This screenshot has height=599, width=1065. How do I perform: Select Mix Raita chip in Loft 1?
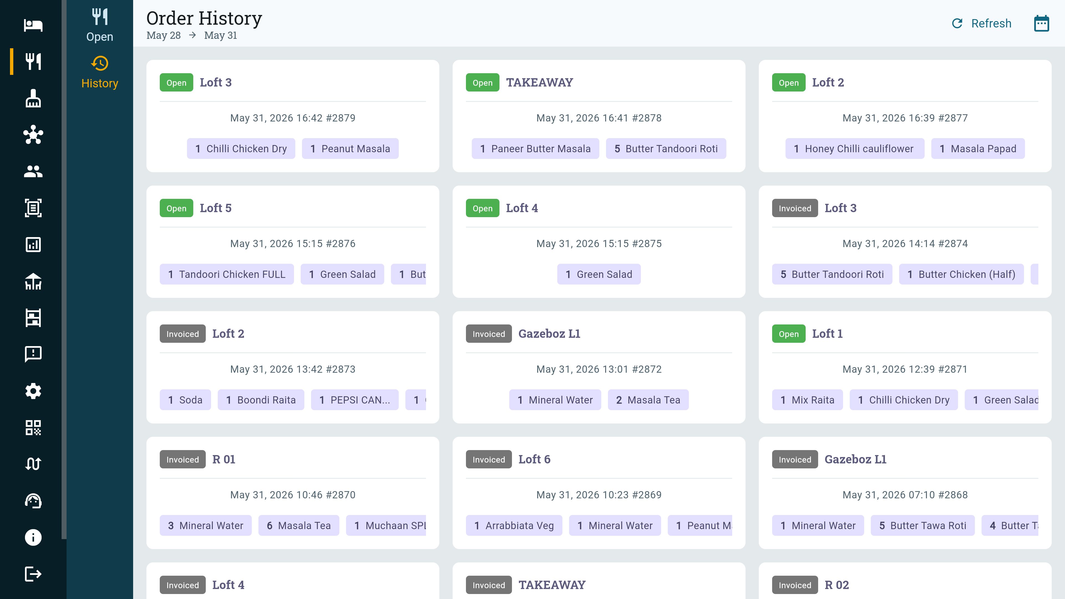(807, 400)
